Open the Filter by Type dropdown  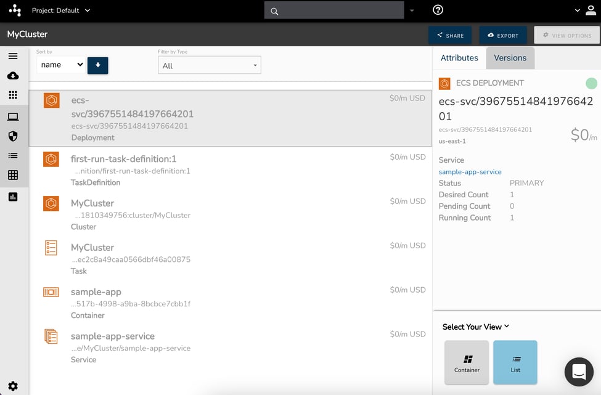pyautogui.click(x=210, y=65)
